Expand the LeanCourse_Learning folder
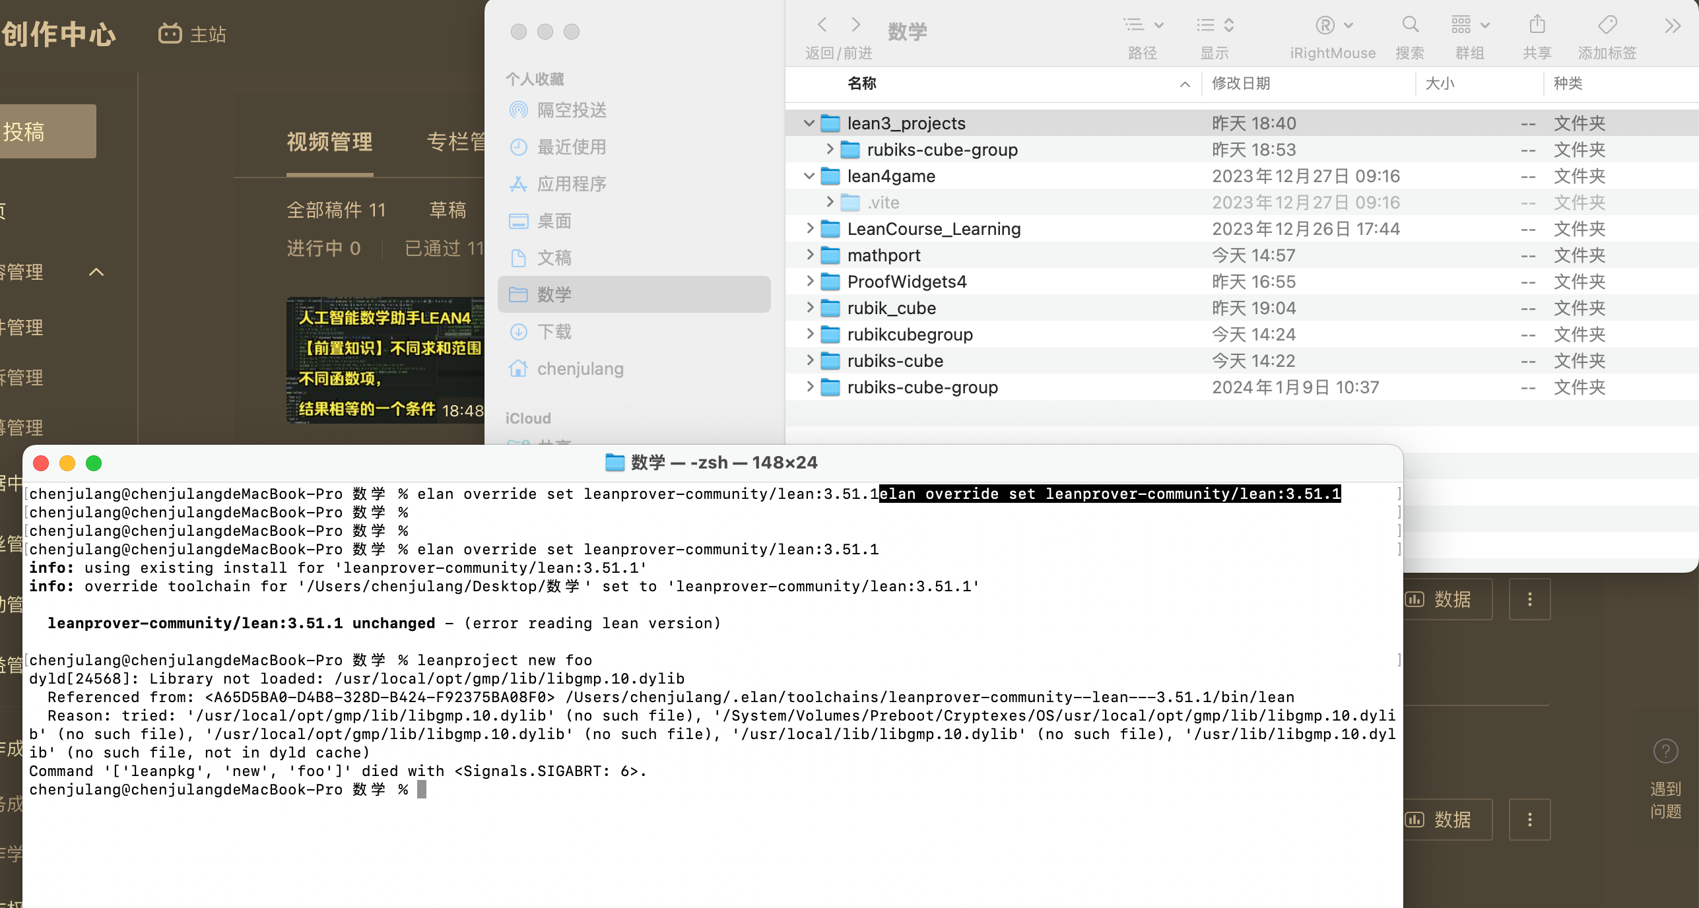Screen dimensions: 1699x908 click(809, 228)
